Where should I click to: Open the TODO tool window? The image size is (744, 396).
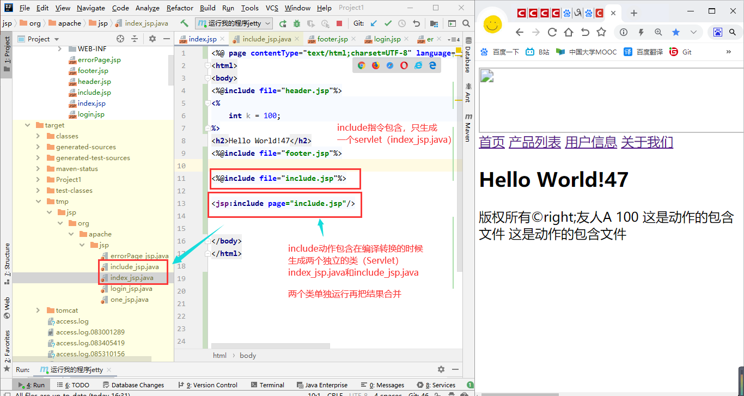coord(76,385)
